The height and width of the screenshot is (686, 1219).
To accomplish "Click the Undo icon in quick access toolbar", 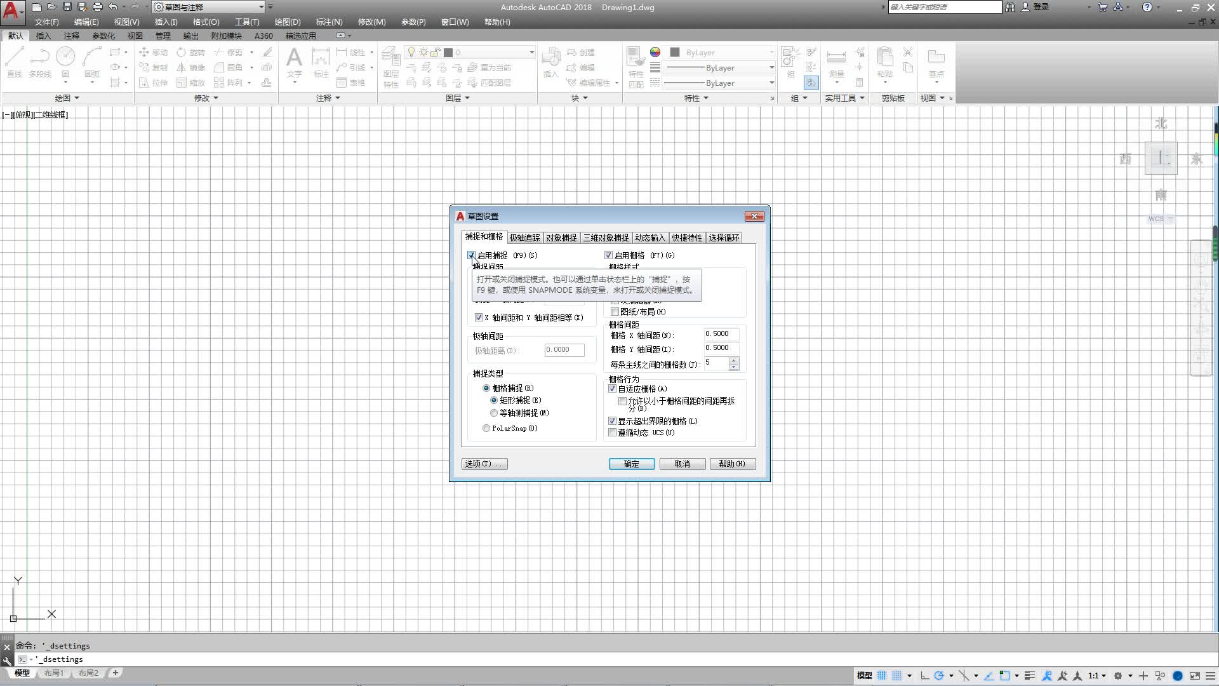I will pos(113,7).
